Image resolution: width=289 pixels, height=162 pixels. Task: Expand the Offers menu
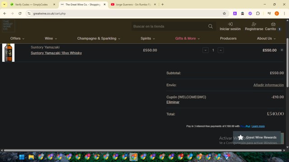(x=17, y=38)
